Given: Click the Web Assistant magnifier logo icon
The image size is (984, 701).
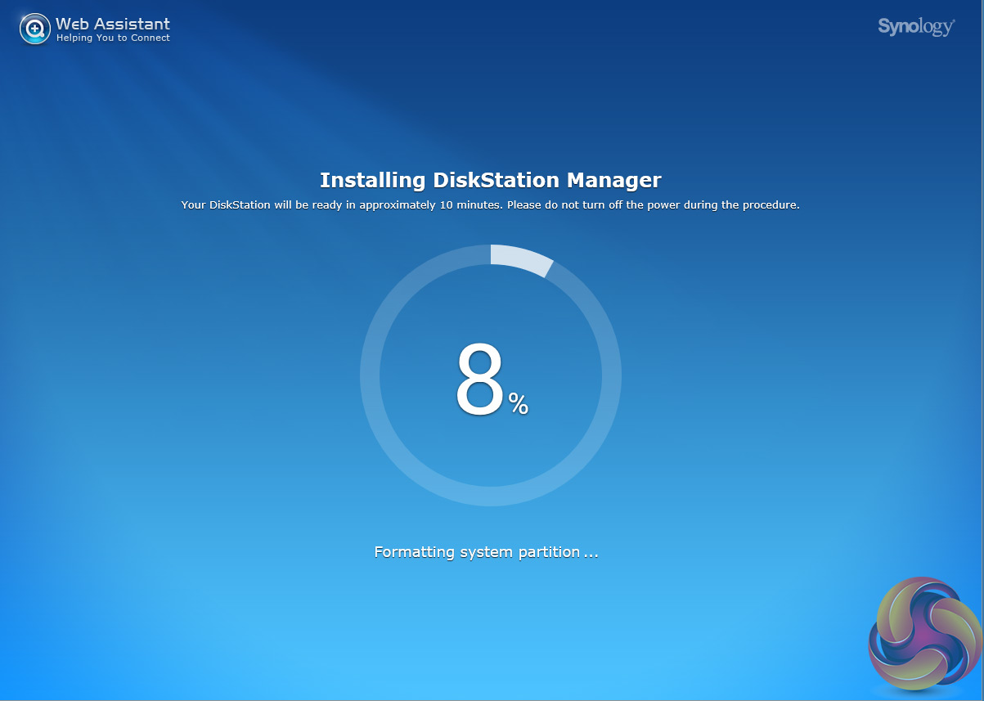Looking at the screenshot, I should (x=35, y=29).
